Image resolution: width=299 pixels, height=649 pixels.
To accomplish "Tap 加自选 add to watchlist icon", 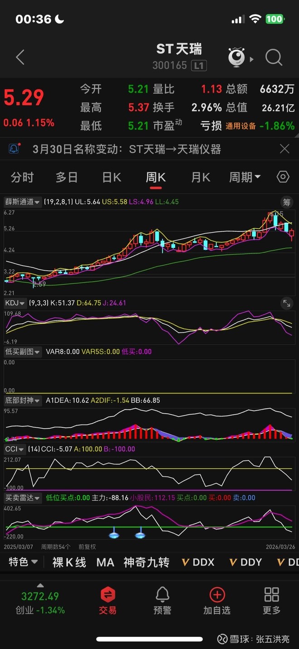I will tap(217, 600).
